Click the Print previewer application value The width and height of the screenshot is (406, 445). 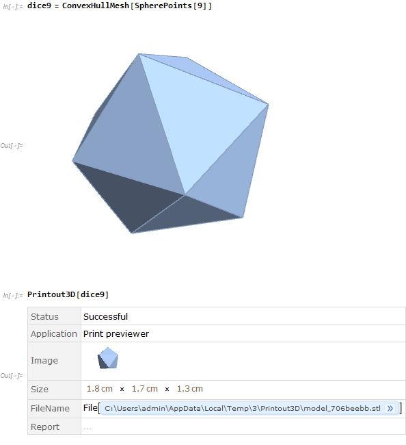point(116,334)
